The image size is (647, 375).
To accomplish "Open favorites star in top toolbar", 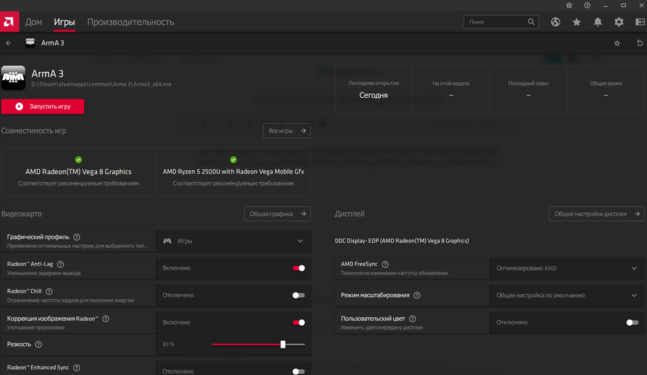I will [x=576, y=22].
